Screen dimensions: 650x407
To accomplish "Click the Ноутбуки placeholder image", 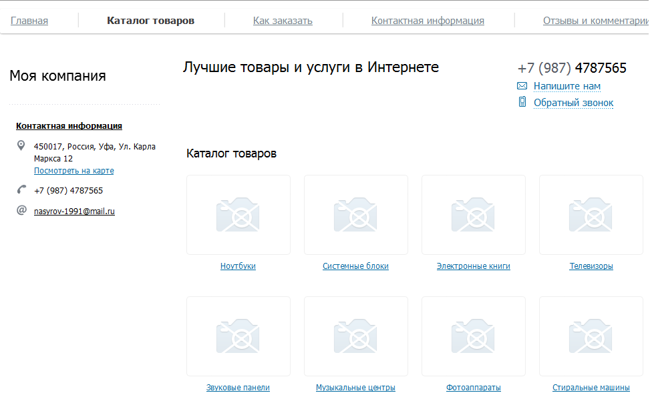I will (238, 214).
